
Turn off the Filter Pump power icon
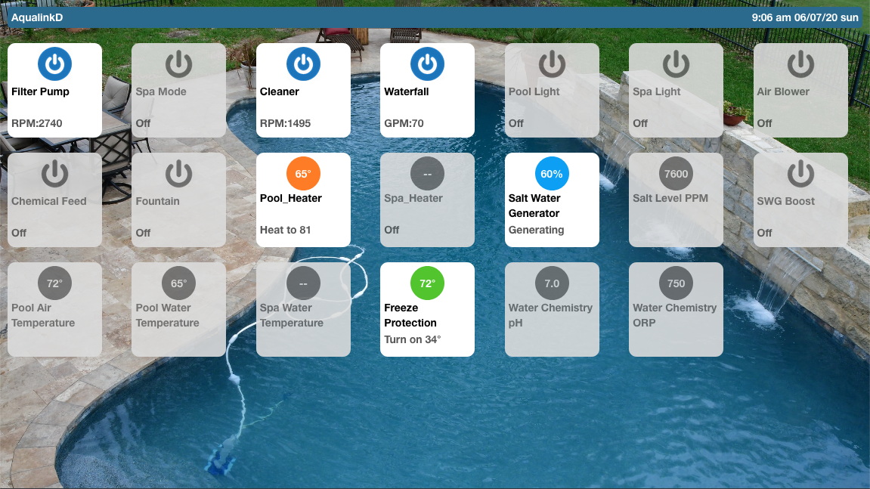pyautogui.click(x=54, y=64)
